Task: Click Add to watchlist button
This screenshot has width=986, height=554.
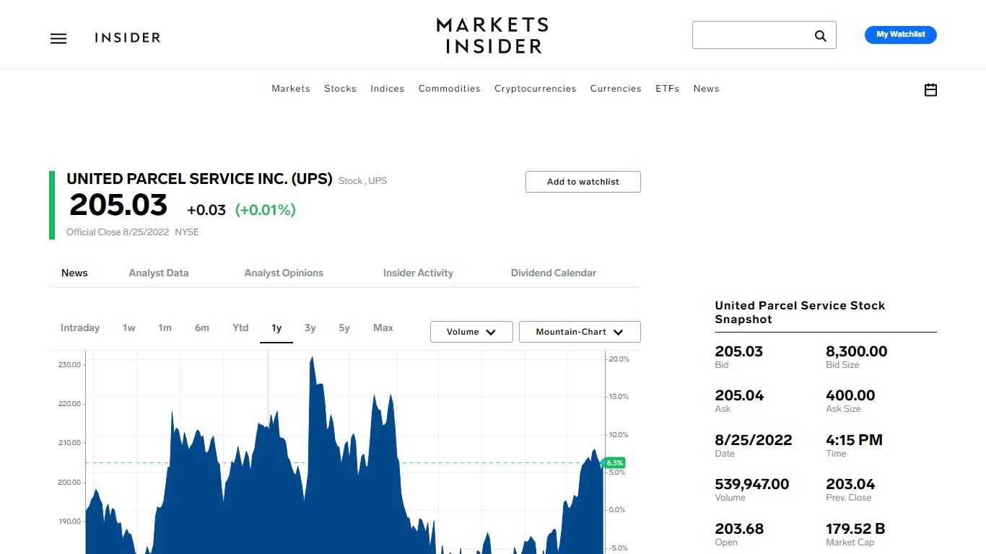Action: [583, 182]
